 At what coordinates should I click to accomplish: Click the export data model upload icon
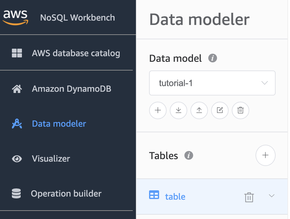click(x=199, y=110)
